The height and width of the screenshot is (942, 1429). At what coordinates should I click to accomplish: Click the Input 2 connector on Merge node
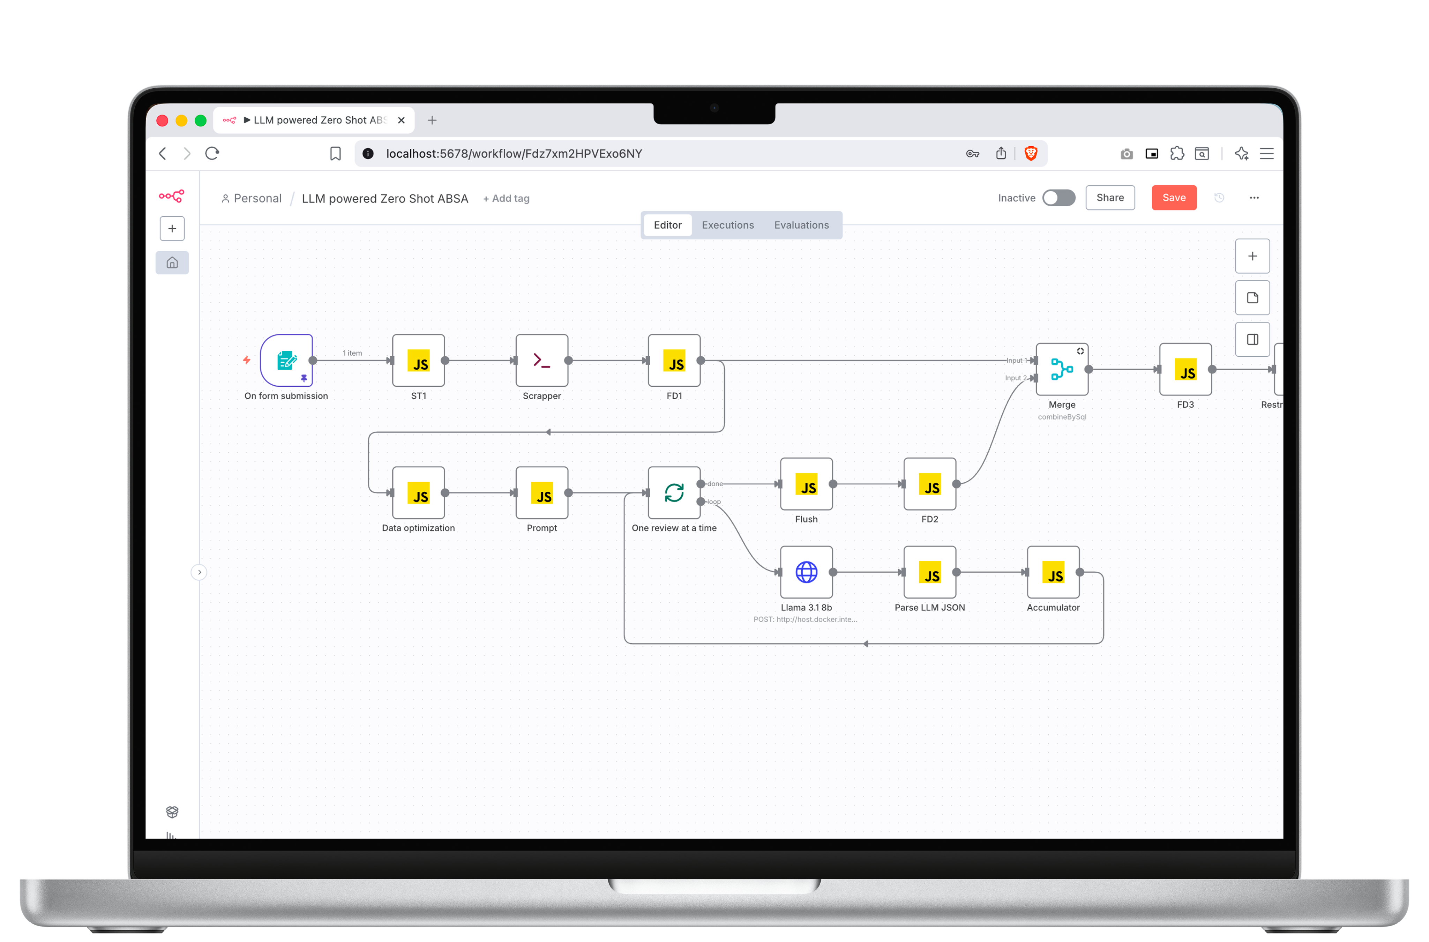pyautogui.click(x=1034, y=378)
